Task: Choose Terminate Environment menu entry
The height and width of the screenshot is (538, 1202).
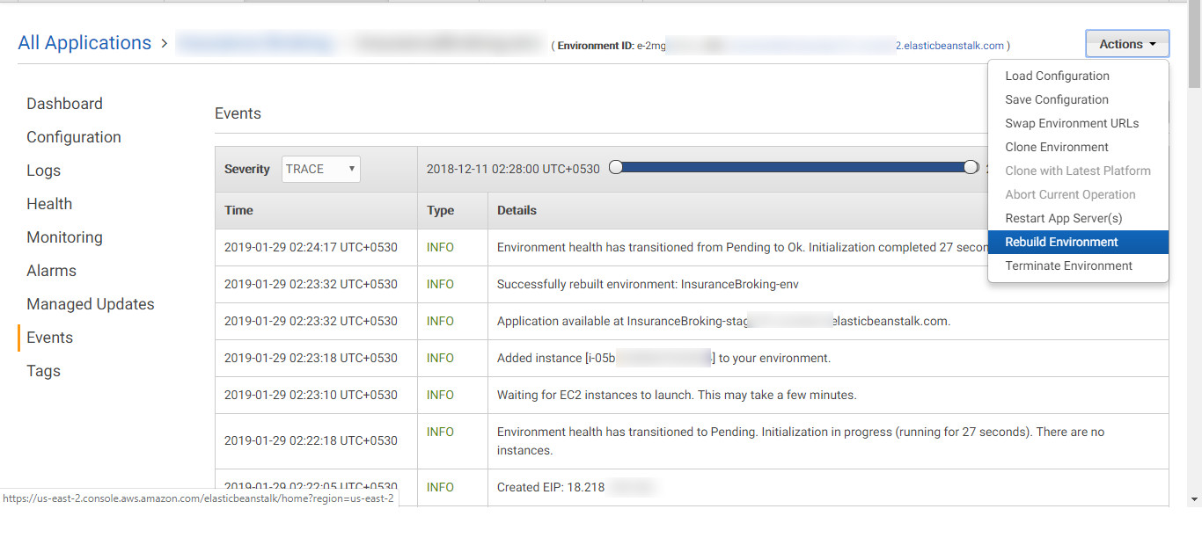Action: coord(1068,265)
